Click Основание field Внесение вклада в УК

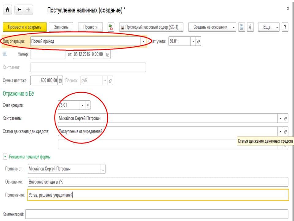(158, 182)
